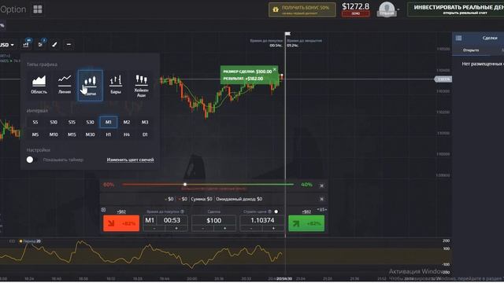
Task: Open the indicators toolbar icon
Action: coord(40,44)
